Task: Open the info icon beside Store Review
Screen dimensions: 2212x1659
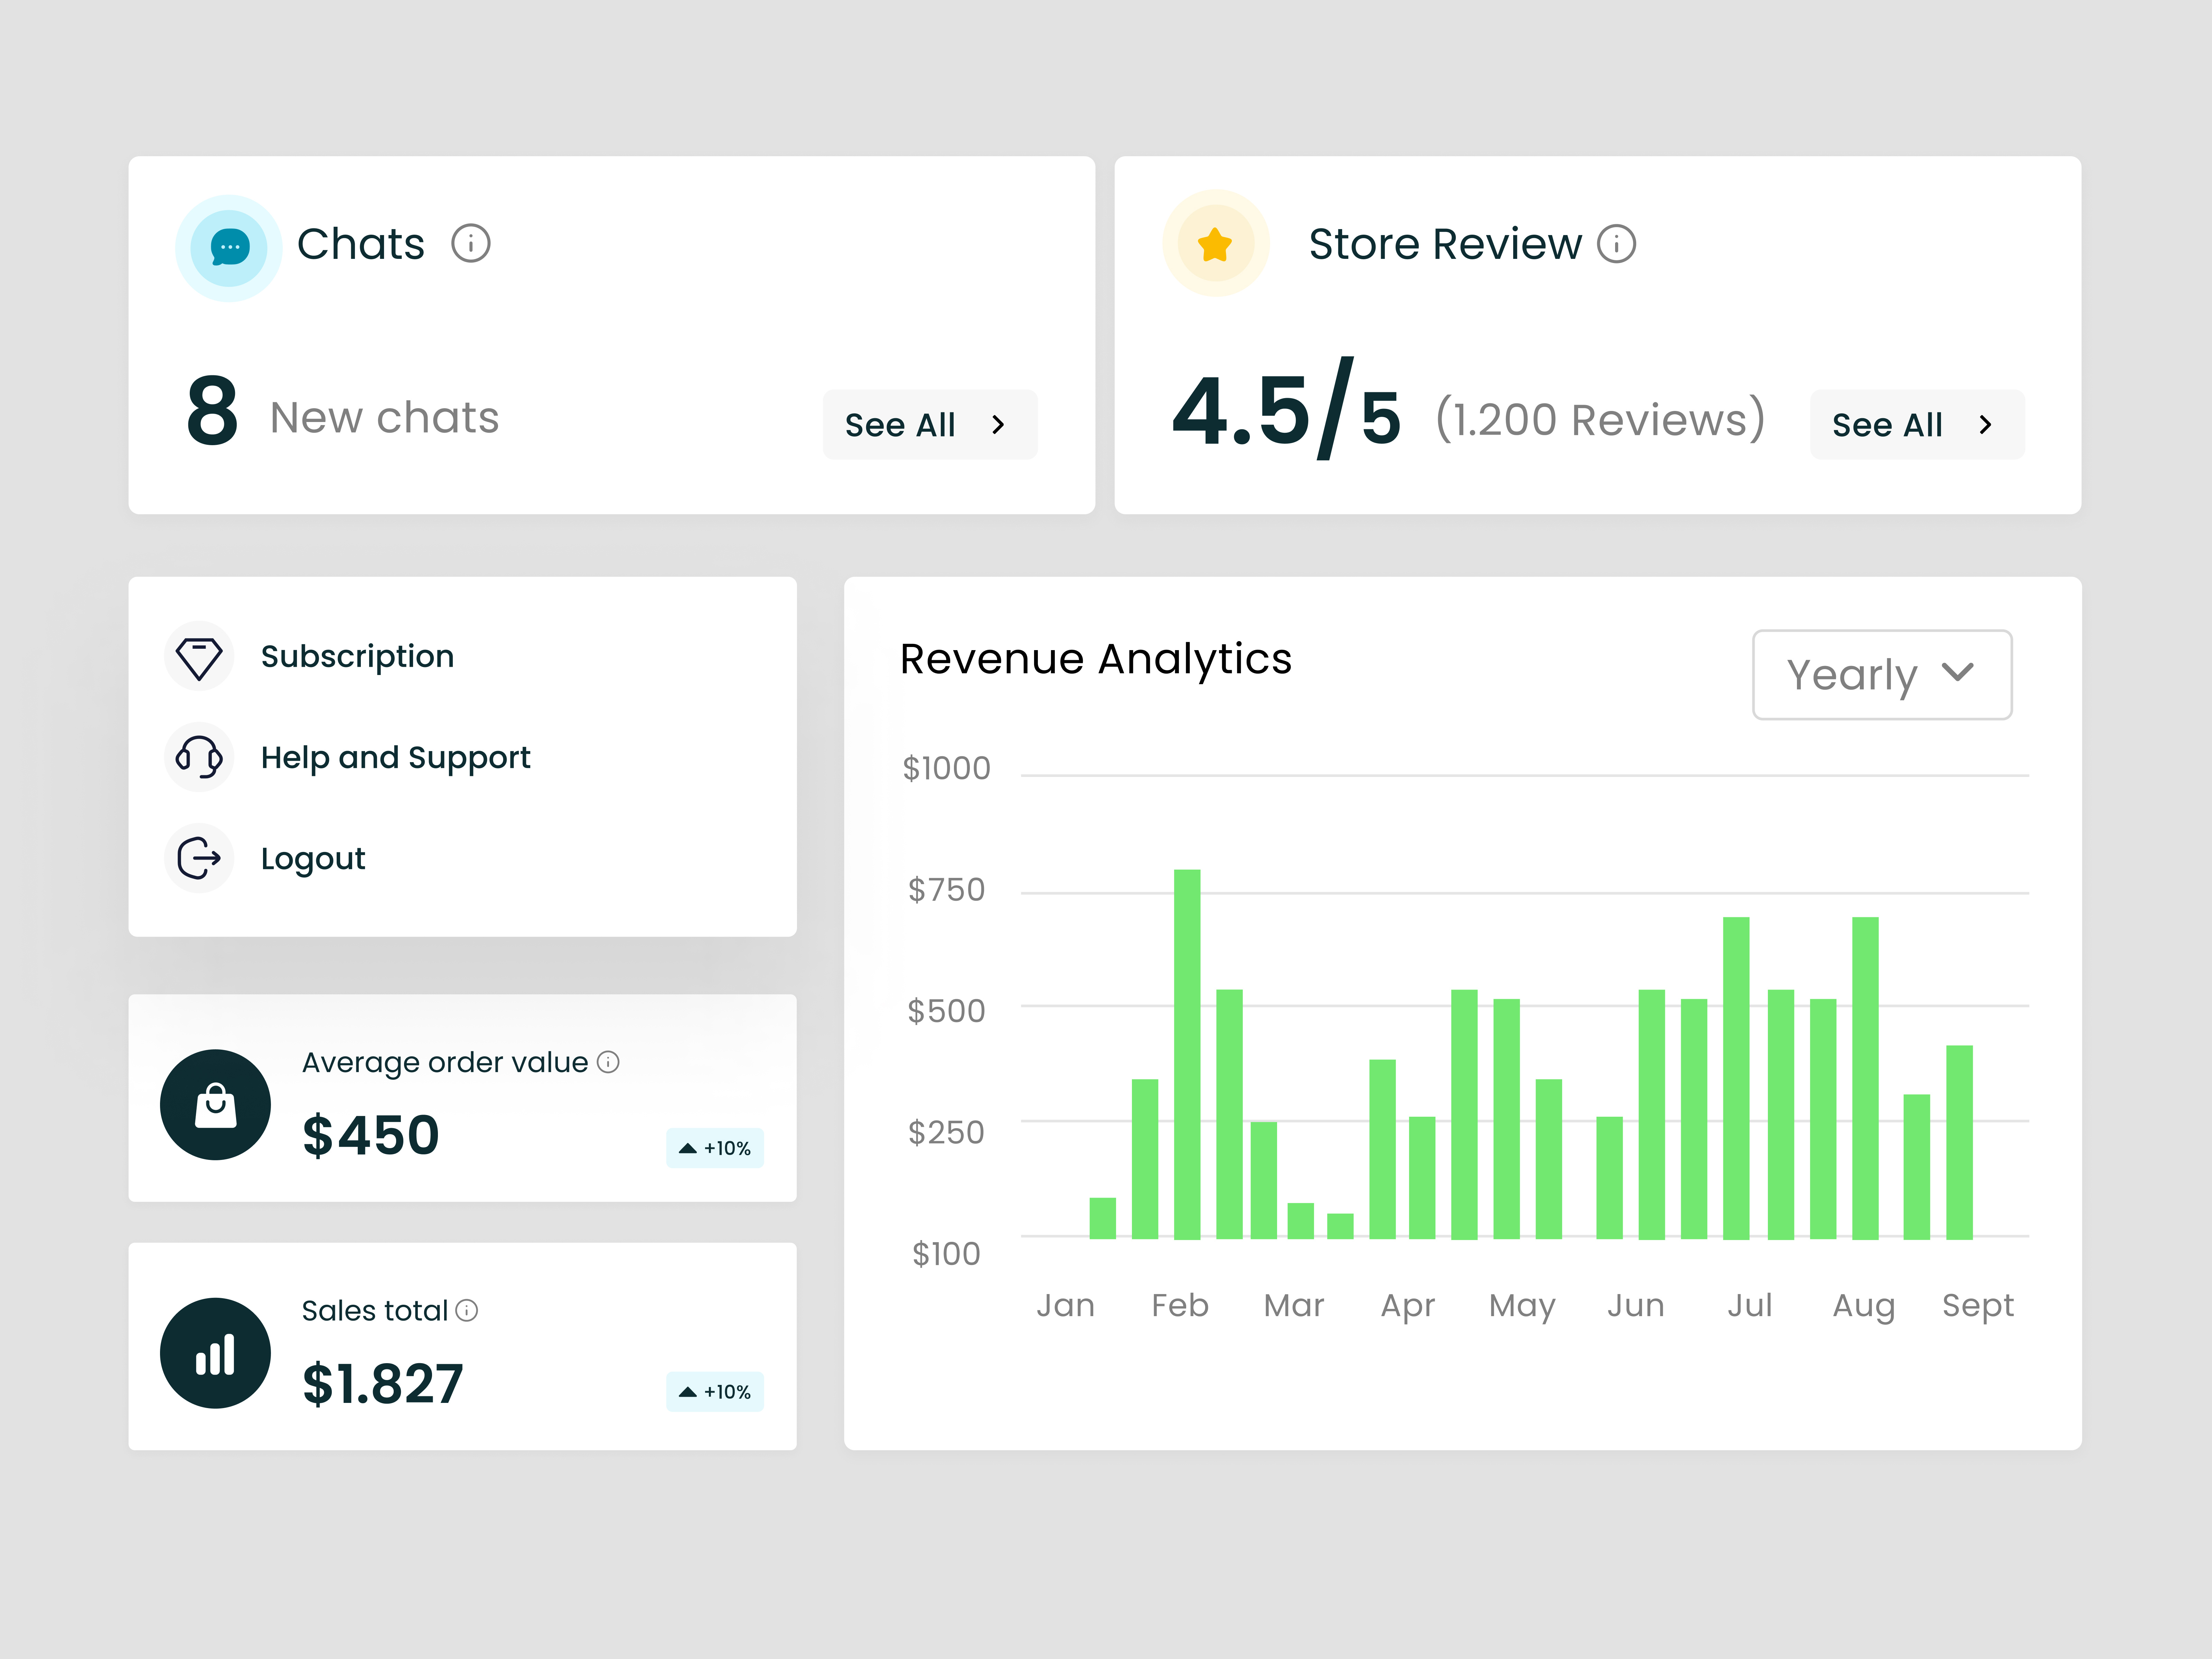Action: [x=1616, y=244]
